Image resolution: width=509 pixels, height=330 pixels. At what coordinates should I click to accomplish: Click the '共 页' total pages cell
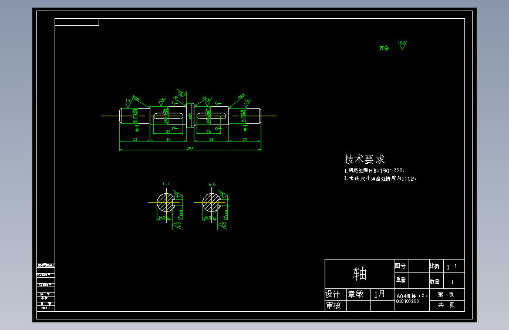(447, 305)
